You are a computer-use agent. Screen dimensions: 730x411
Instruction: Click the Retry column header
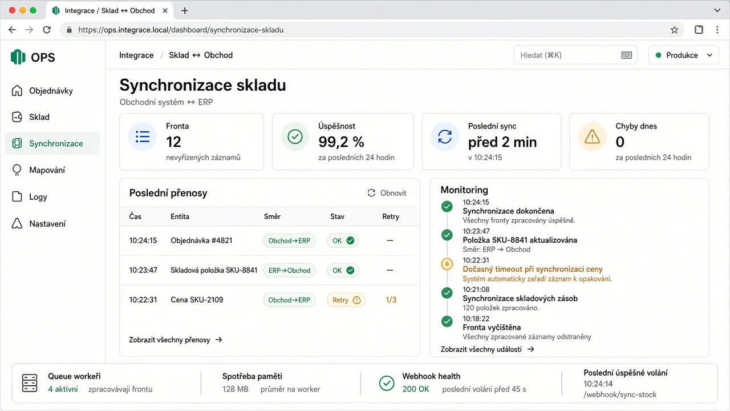tap(391, 216)
